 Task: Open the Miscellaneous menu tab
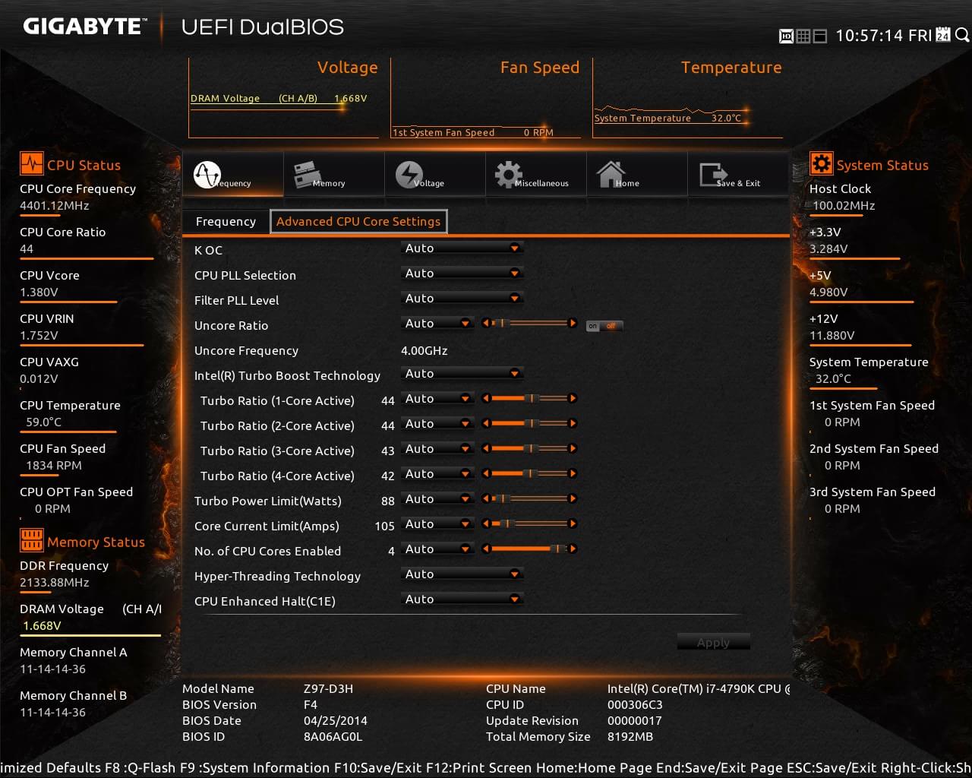535,175
